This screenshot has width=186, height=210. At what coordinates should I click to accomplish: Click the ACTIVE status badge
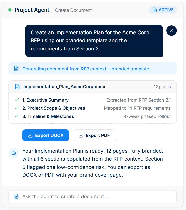[163, 10]
